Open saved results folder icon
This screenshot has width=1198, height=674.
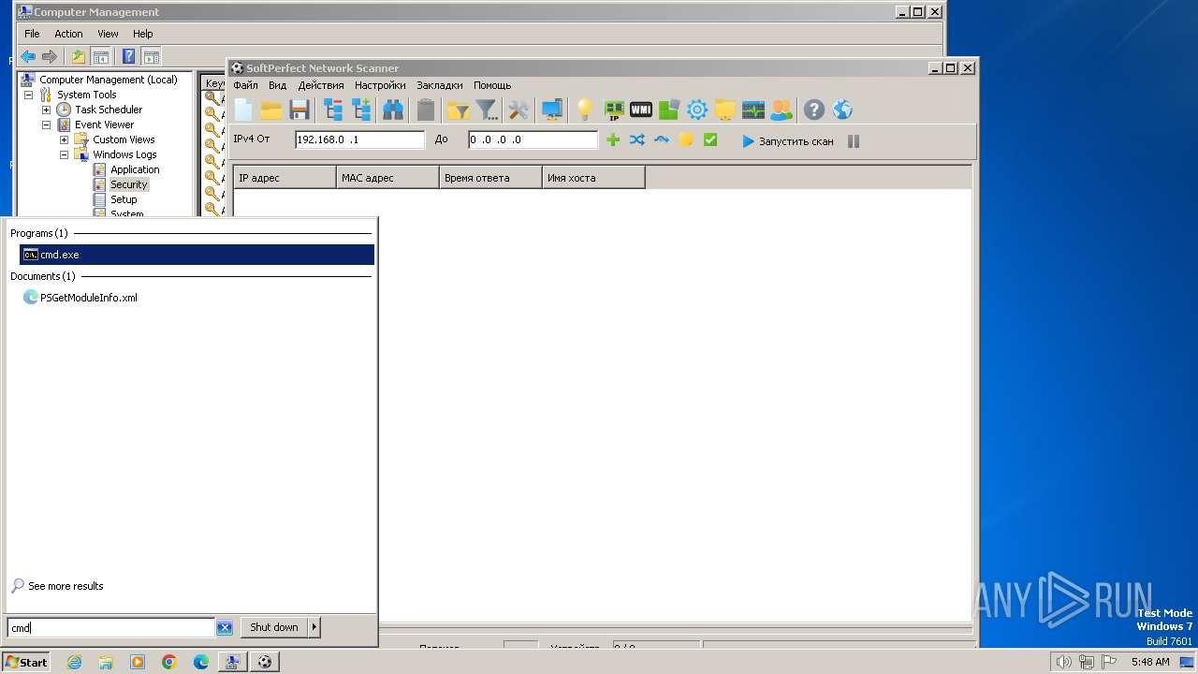[271, 110]
